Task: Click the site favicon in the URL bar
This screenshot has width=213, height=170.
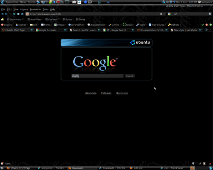Action: tap(28, 14)
